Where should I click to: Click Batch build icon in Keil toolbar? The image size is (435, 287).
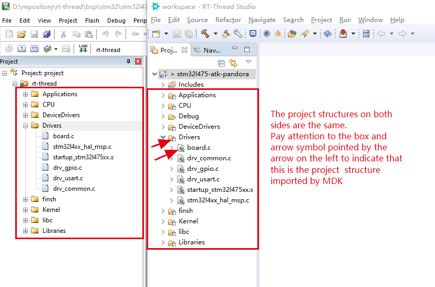click(47, 49)
